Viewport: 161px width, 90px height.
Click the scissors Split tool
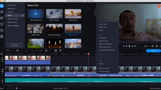27,50
